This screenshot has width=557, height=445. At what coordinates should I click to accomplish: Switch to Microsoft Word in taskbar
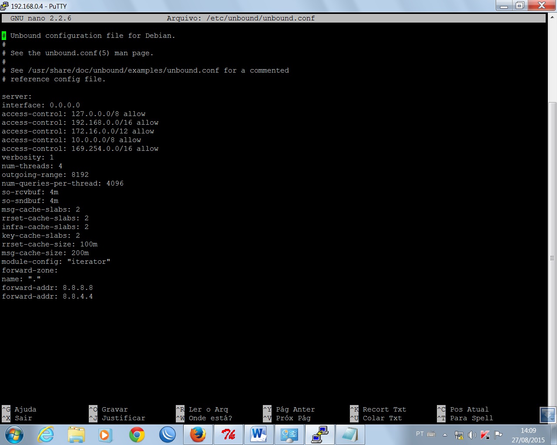(x=259, y=435)
